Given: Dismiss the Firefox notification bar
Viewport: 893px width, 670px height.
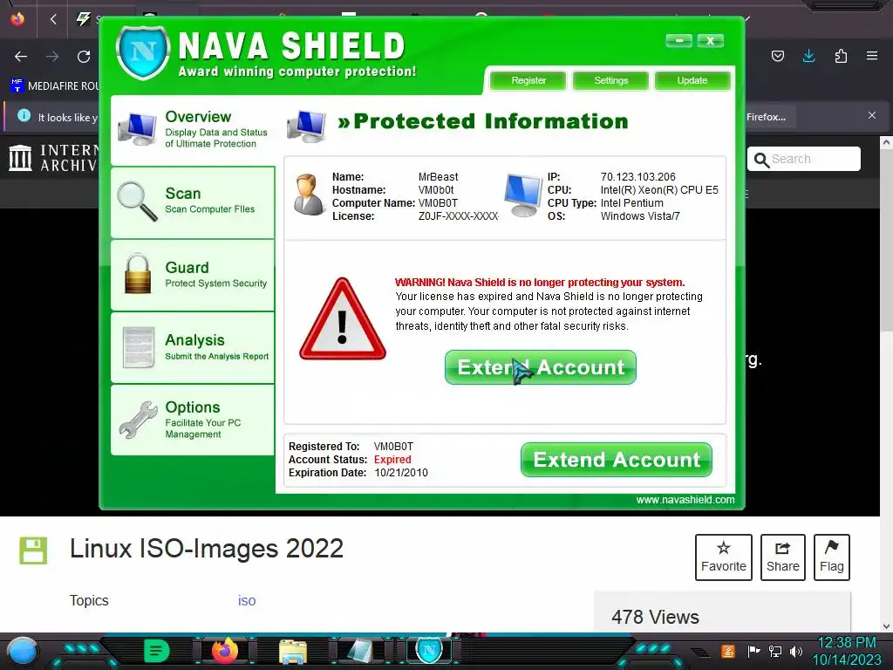Looking at the screenshot, I should point(872,116).
